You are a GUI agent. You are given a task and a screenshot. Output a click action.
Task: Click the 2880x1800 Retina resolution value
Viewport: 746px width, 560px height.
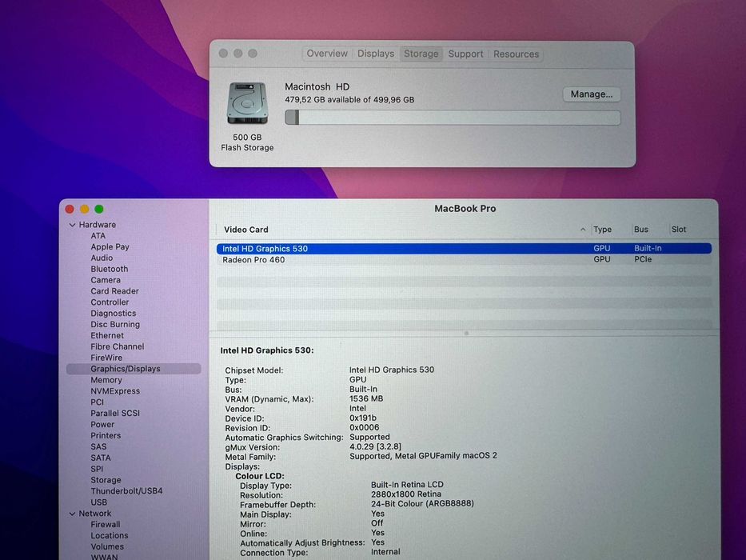406,494
